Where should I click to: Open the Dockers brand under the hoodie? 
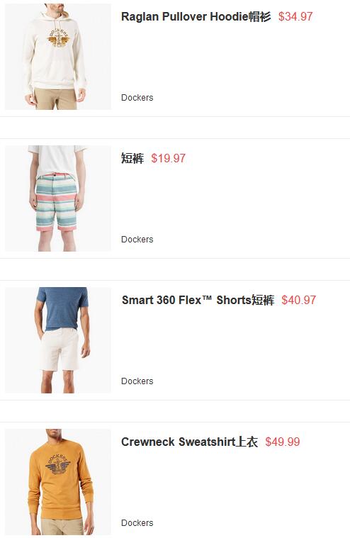pos(137,97)
